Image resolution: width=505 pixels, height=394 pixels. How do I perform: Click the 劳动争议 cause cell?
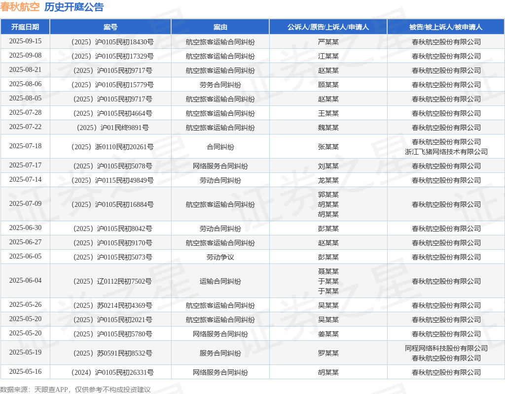pyautogui.click(x=220, y=257)
